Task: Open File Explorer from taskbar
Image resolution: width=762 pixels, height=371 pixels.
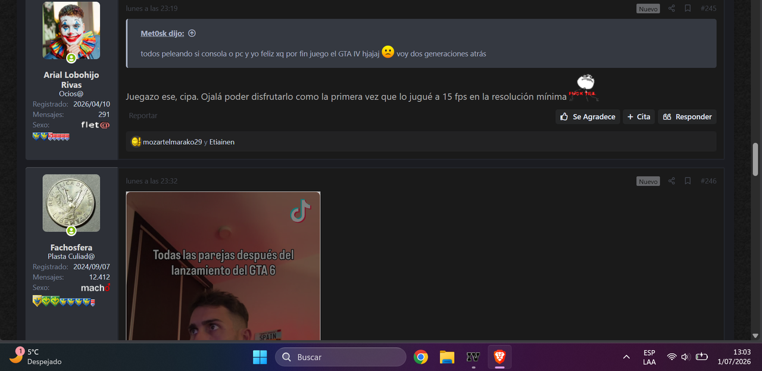Action: pos(447,357)
